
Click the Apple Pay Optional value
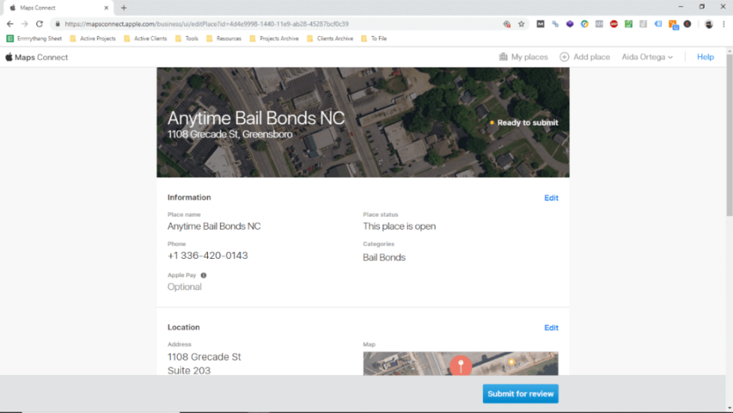click(x=185, y=287)
